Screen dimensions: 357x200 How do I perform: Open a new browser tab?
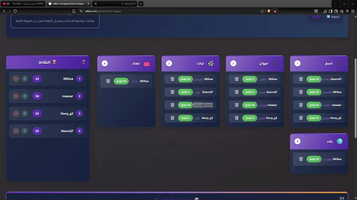pyautogui.click(x=141, y=4)
